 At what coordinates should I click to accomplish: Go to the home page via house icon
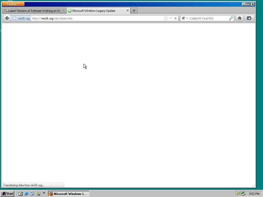pyautogui.click(x=240, y=18)
